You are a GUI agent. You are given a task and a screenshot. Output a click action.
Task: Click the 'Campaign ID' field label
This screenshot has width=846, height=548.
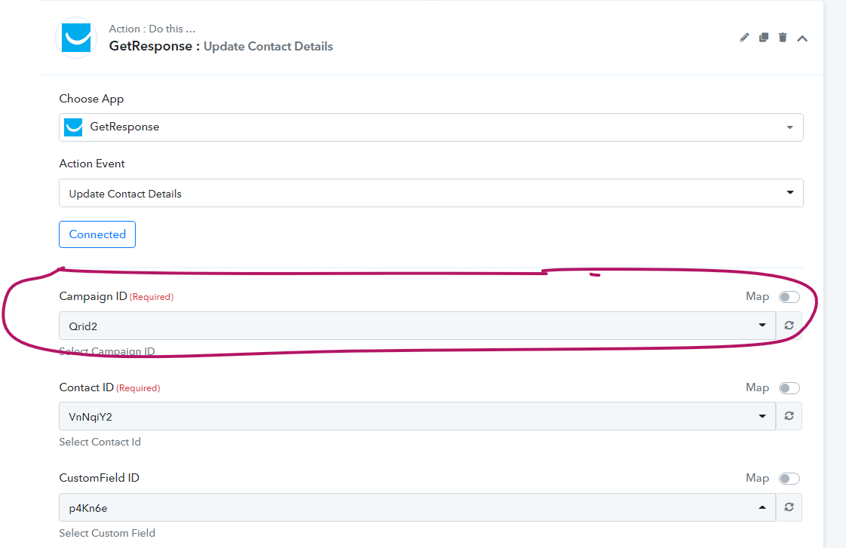[93, 297]
